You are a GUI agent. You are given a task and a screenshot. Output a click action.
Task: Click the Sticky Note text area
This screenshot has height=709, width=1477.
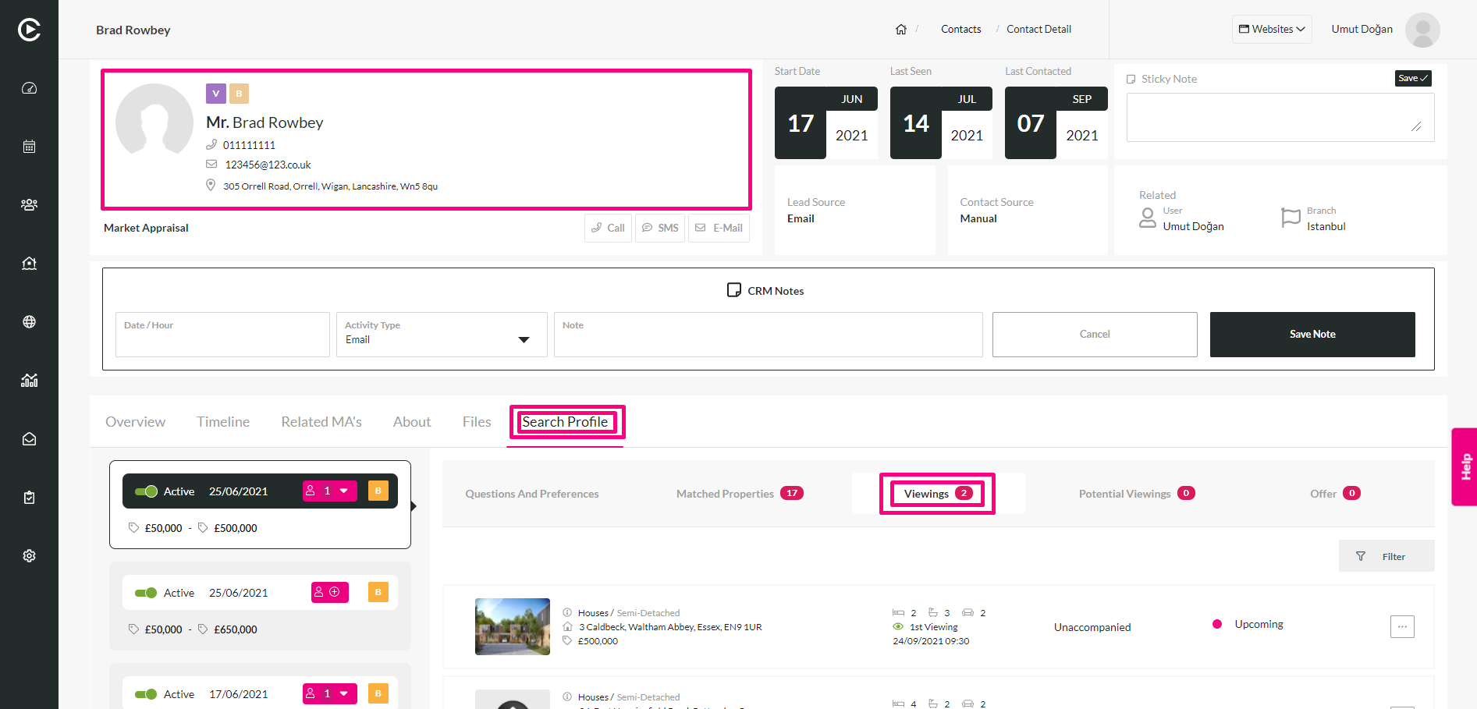(1280, 118)
